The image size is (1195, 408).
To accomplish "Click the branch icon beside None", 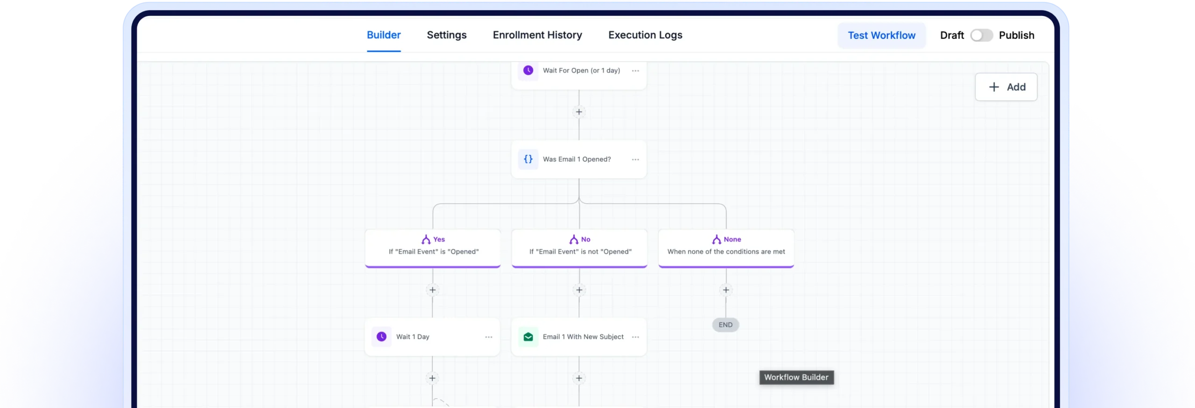I will [717, 239].
